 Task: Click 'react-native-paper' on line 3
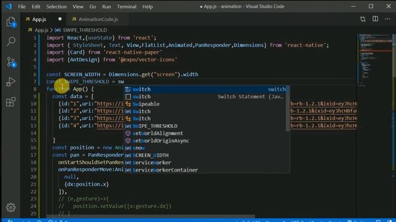(133, 52)
